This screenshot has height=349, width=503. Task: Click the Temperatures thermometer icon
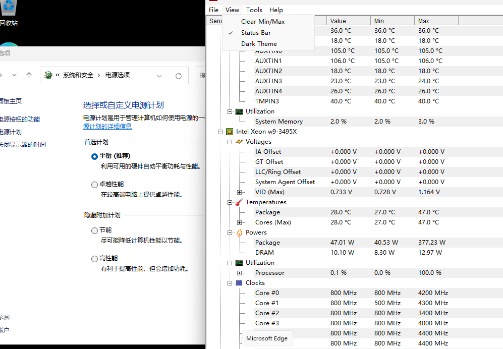pyautogui.click(x=239, y=202)
